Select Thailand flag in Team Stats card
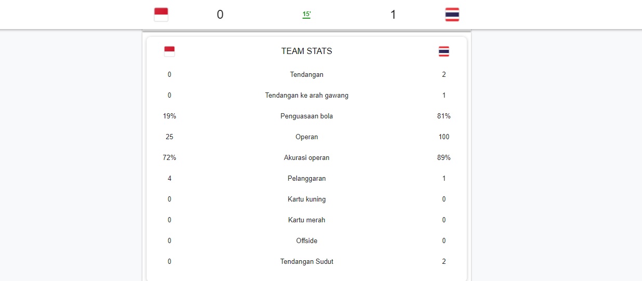 pos(444,51)
